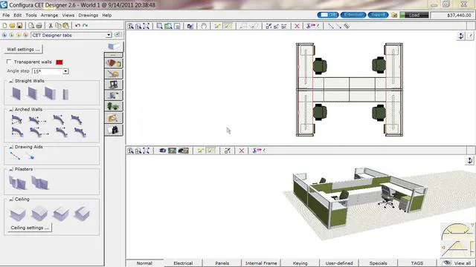Open the Arrange menu
476x267 pixels.
pos(49,15)
